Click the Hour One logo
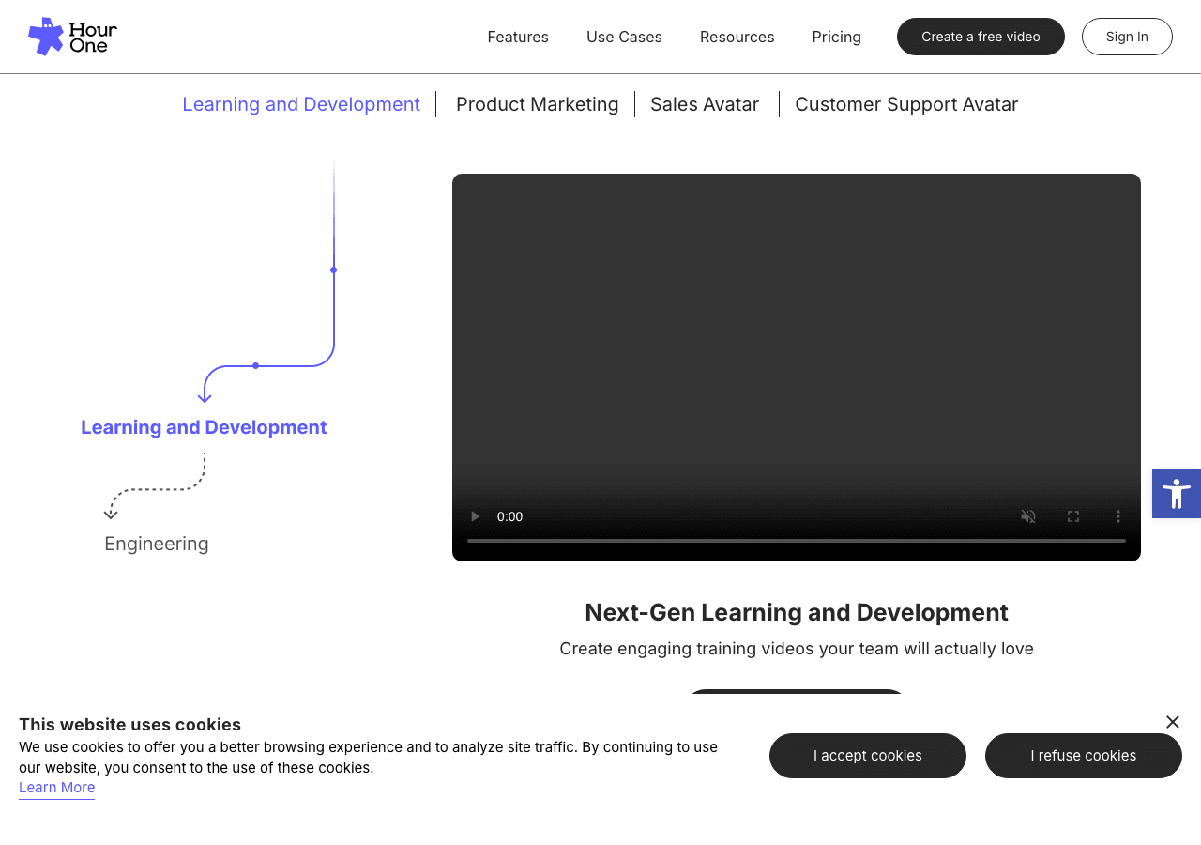This screenshot has width=1201, height=845. click(x=73, y=37)
